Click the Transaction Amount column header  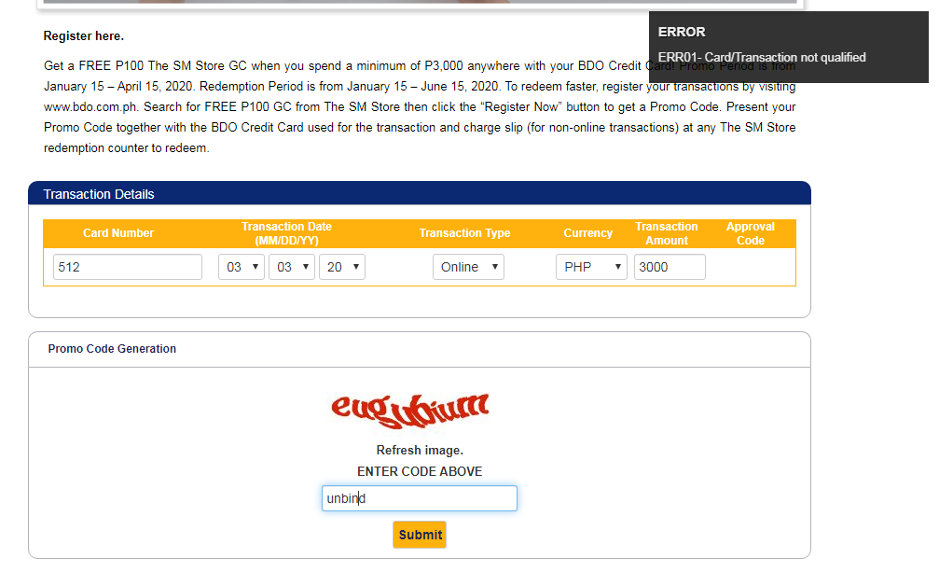(x=667, y=233)
